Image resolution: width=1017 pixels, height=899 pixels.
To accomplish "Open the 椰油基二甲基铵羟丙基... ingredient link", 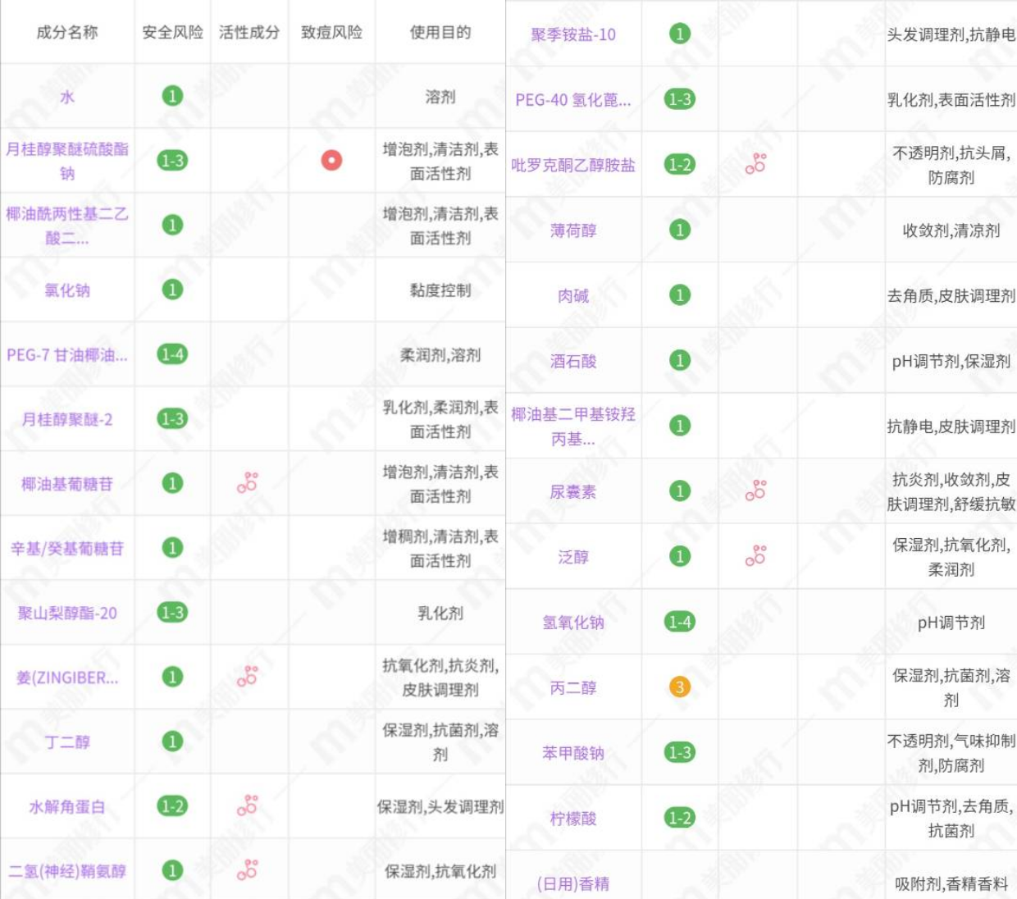I will (x=573, y=427).
